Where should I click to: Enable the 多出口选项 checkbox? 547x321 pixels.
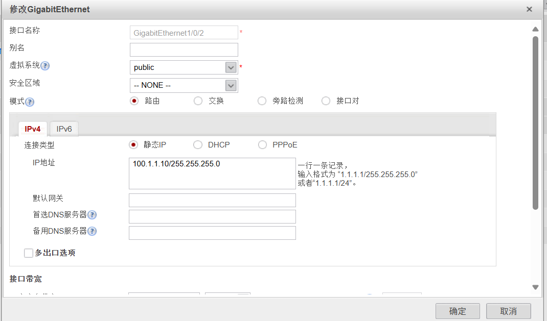point(29,253)
